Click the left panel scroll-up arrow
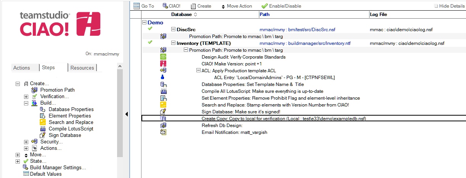This screenshot has height=178, width=466. coord(120,67)
